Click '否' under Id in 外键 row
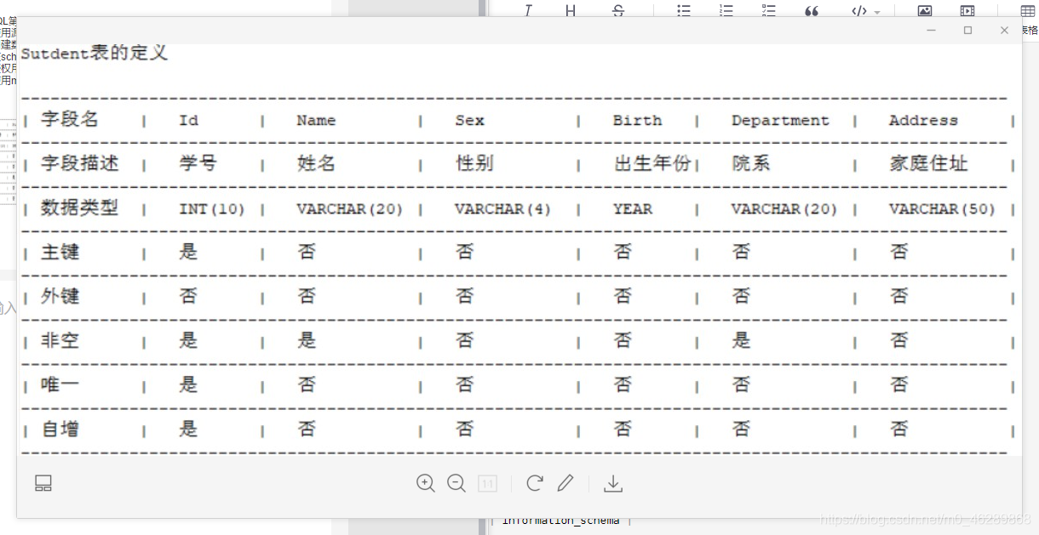Image resolution: width=1039 pixels, height=535 pixels. 188,296
